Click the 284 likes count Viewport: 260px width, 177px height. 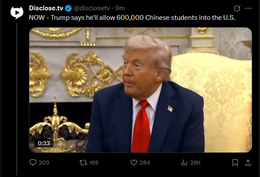[145, 163]
